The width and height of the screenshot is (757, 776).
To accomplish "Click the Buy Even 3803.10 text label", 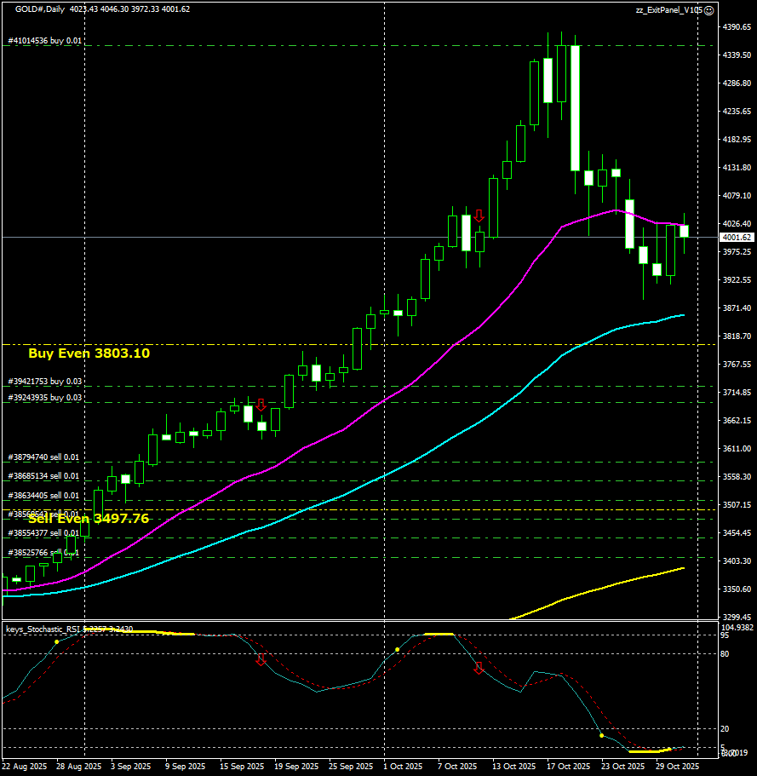I will point(89,353).
